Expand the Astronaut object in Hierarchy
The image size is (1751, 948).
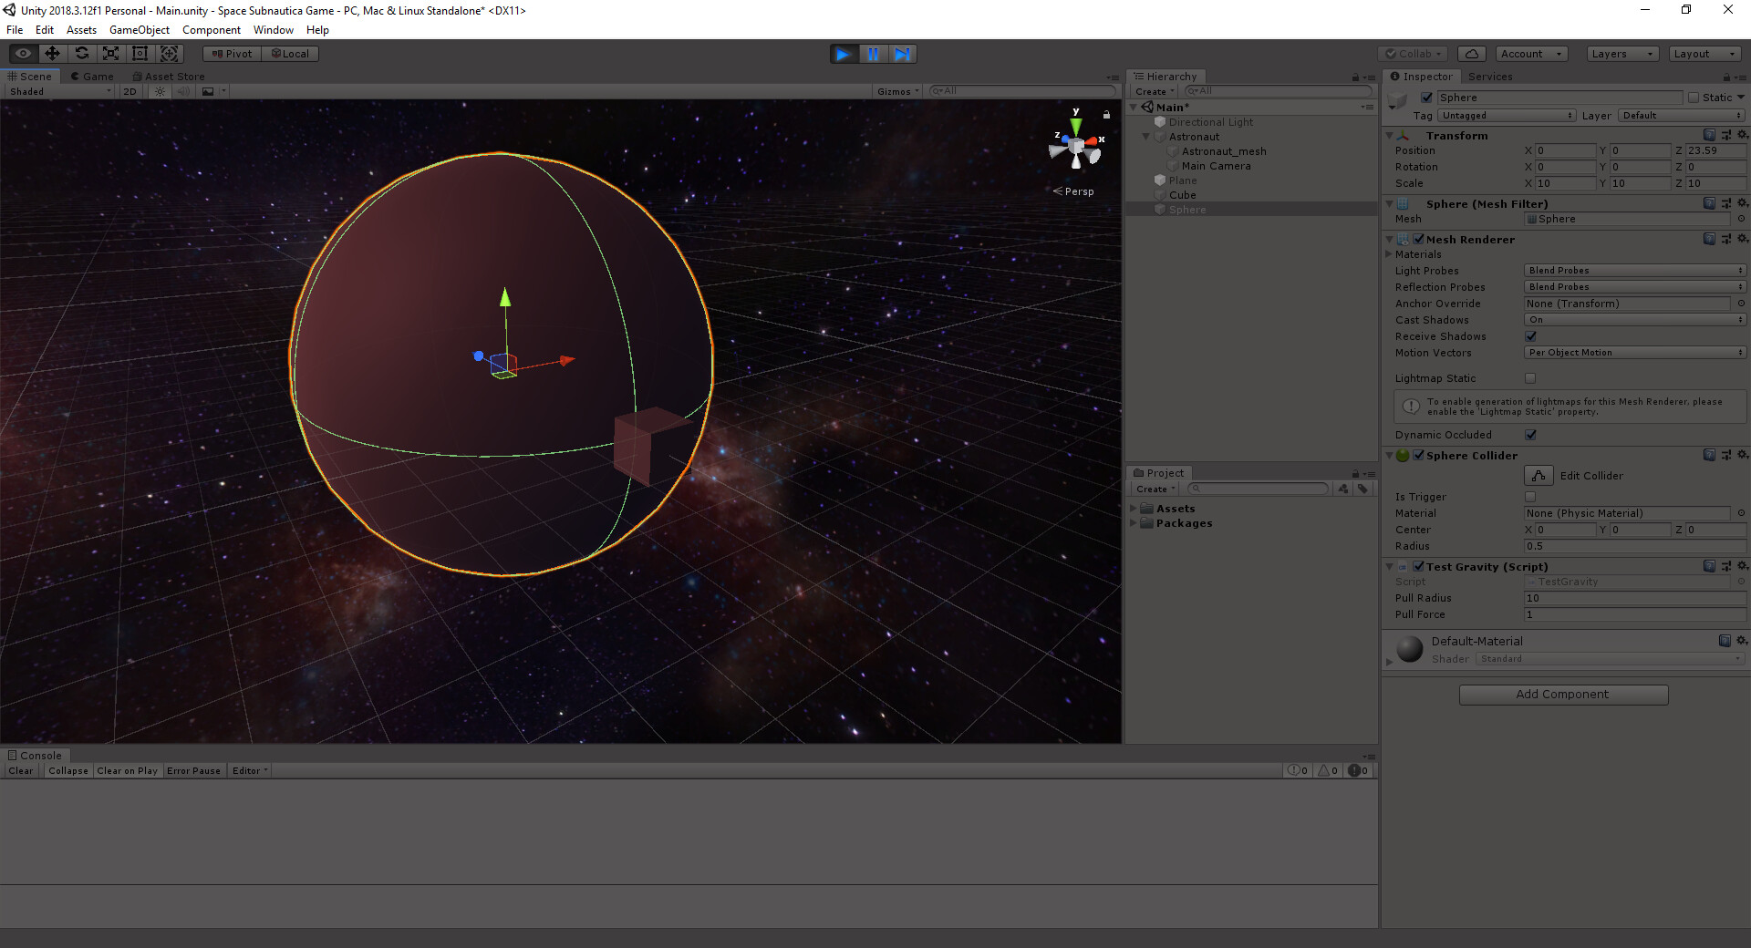[x=1146, y=137]
